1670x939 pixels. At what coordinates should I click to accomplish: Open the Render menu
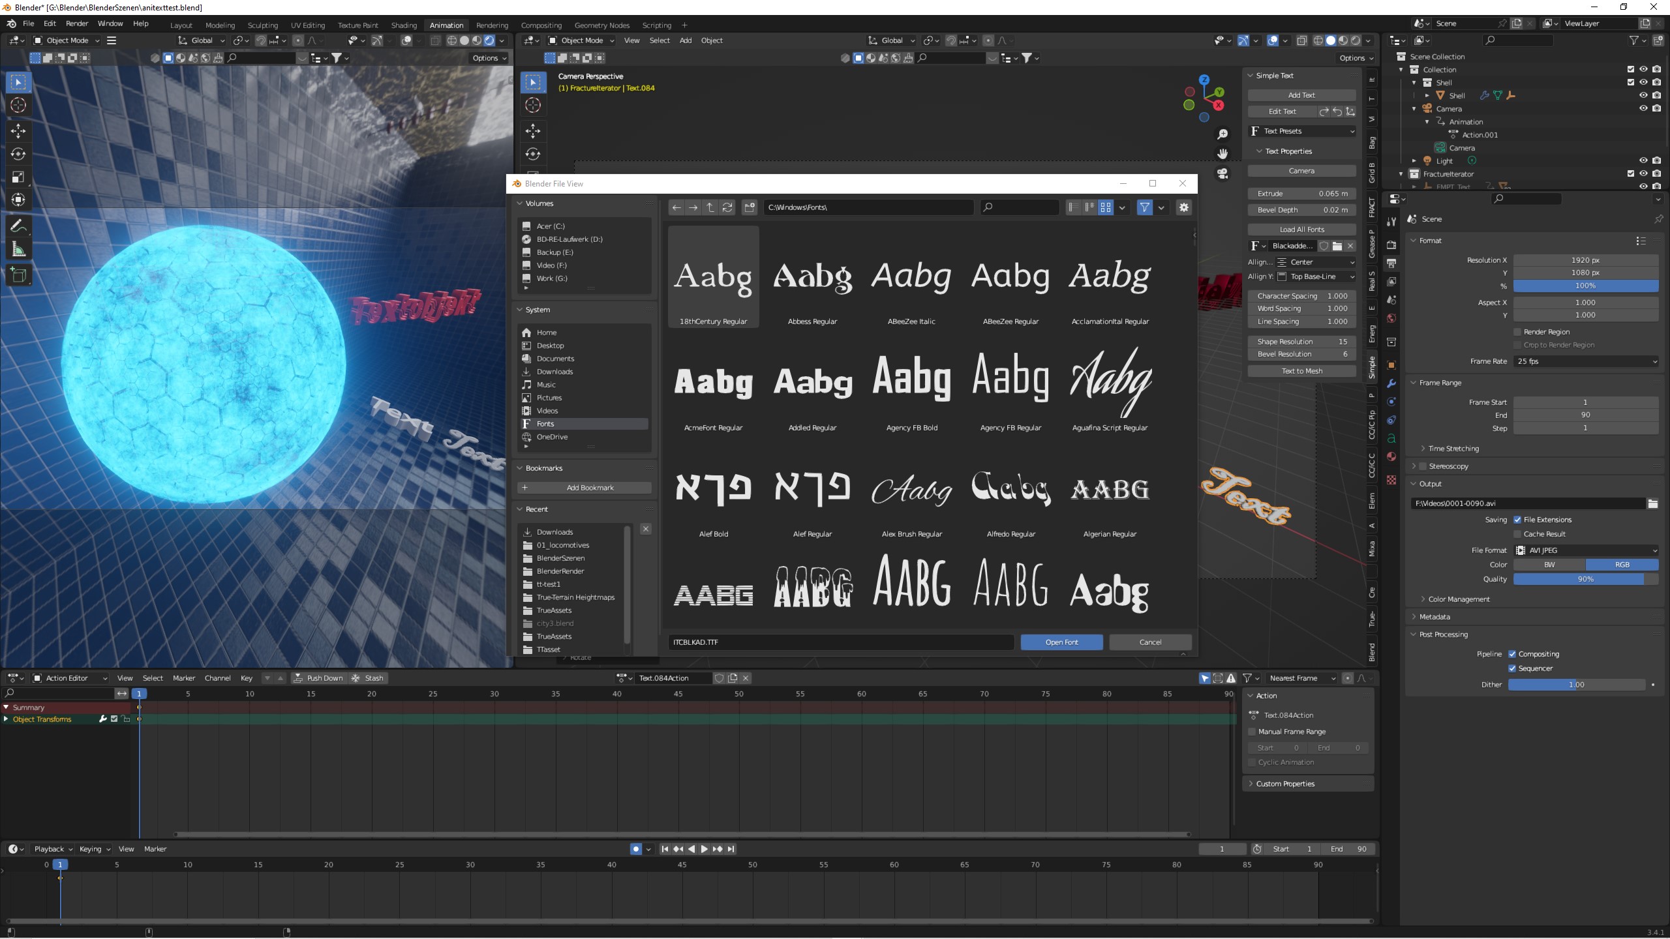click(77, 23)
